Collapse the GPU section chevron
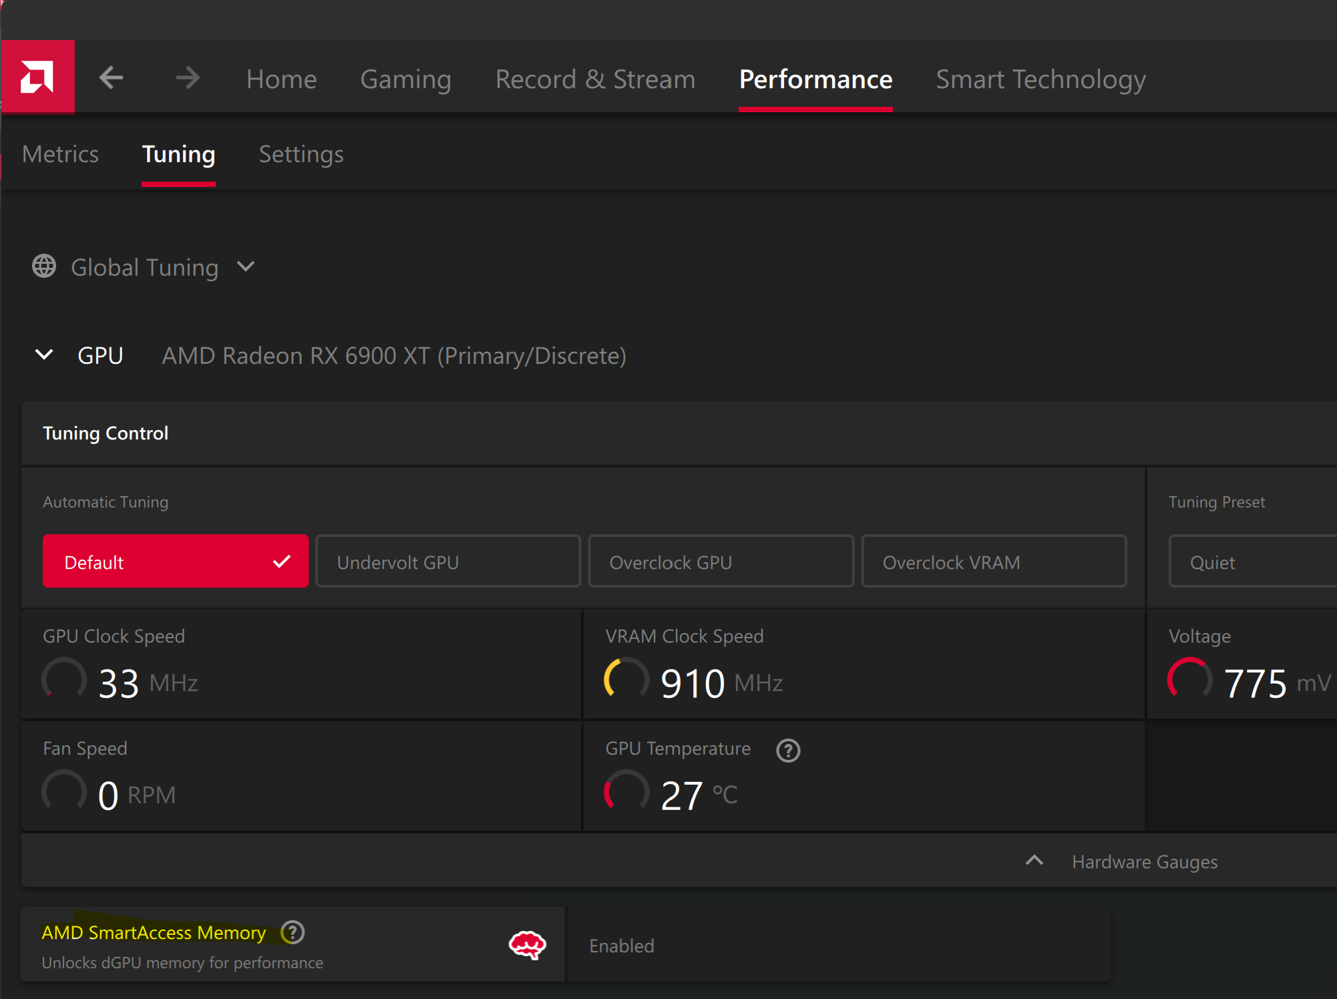Image resolution: width=1337 pixels, height=999 pixels. coord(44,355)
